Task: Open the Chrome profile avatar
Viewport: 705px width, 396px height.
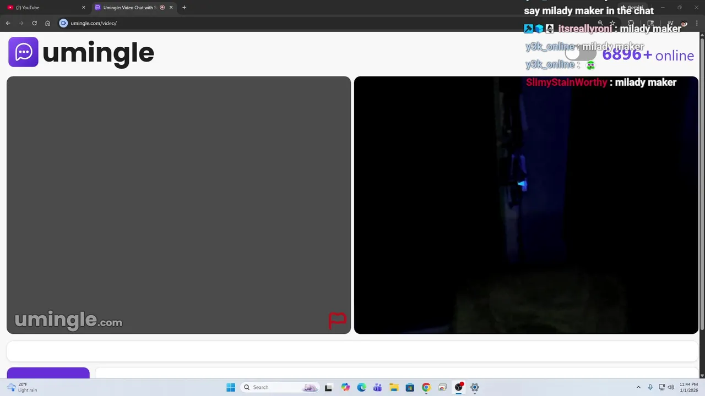Action: point(684,23)
